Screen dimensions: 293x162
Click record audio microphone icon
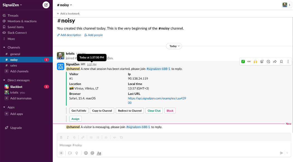coord(77,153)
